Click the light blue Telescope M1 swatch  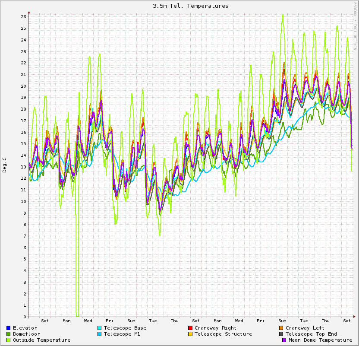click(100, 334)
